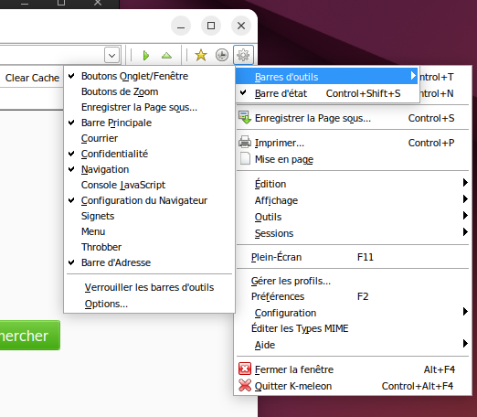Viewport: 477px width, 417px height.
Task: Select Plein-Écran menu entry
Action: 353,257
